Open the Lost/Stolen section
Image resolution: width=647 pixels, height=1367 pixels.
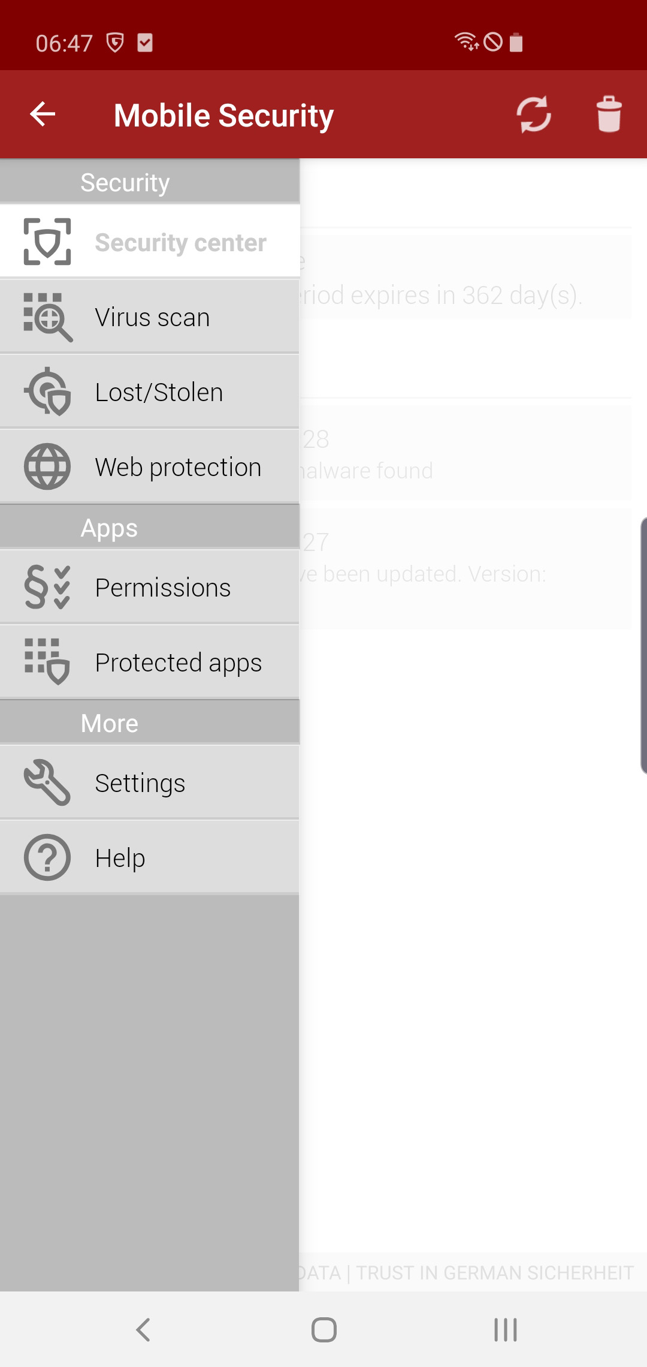[150, 392]
